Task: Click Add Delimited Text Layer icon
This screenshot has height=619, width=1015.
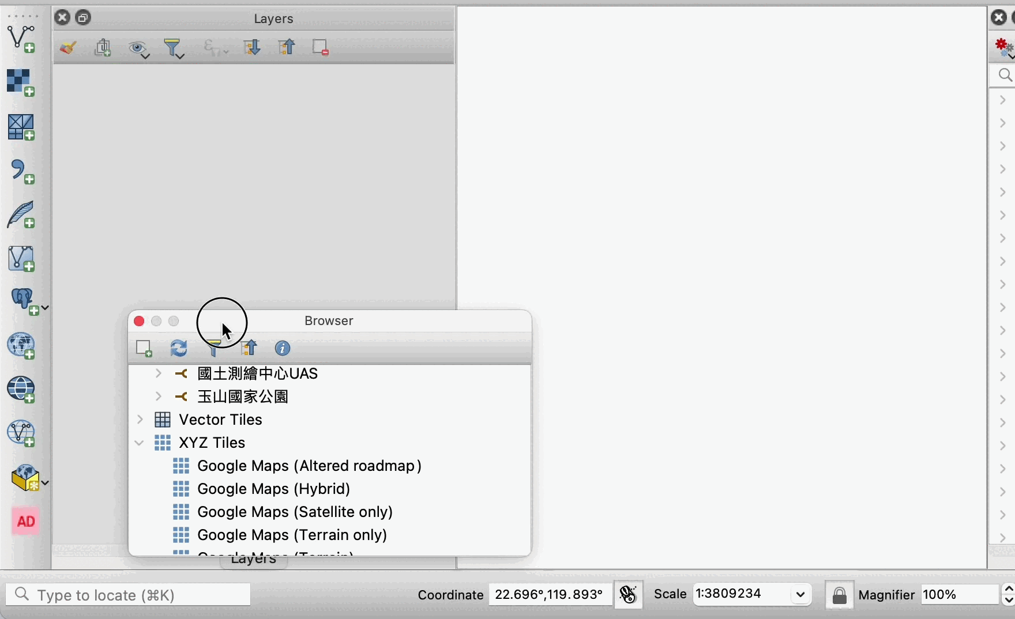Action: coord(21,171)
